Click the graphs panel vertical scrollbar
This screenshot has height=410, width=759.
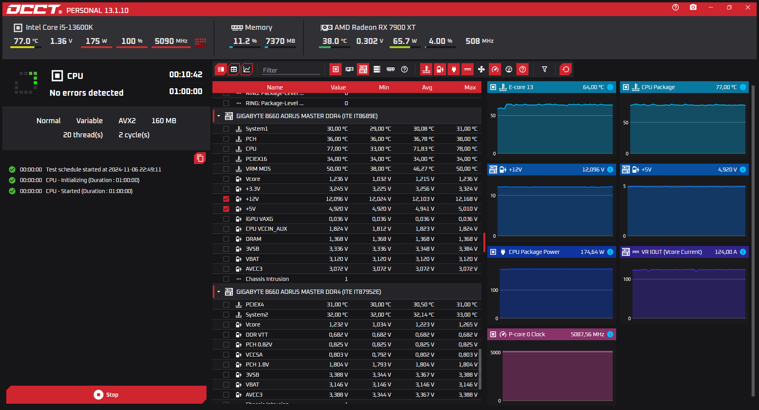(x=753, y=241)
